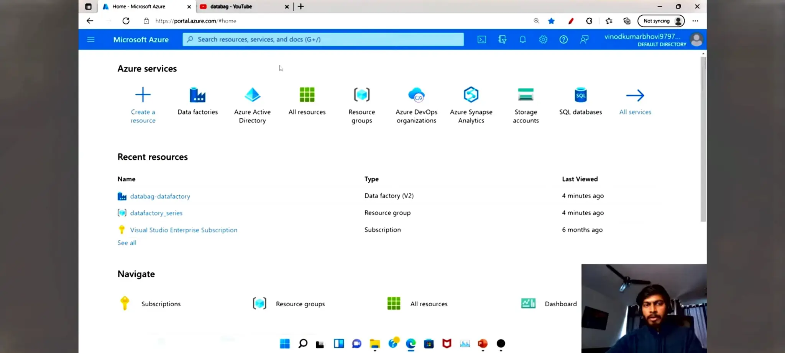Open Windows Start menu
The image size is (785, 353).
click(x=285, y=344)
